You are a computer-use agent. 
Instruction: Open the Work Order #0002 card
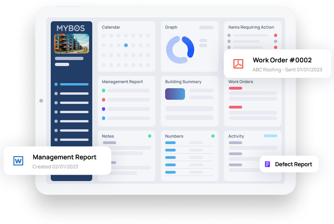[x=277, y=64]
